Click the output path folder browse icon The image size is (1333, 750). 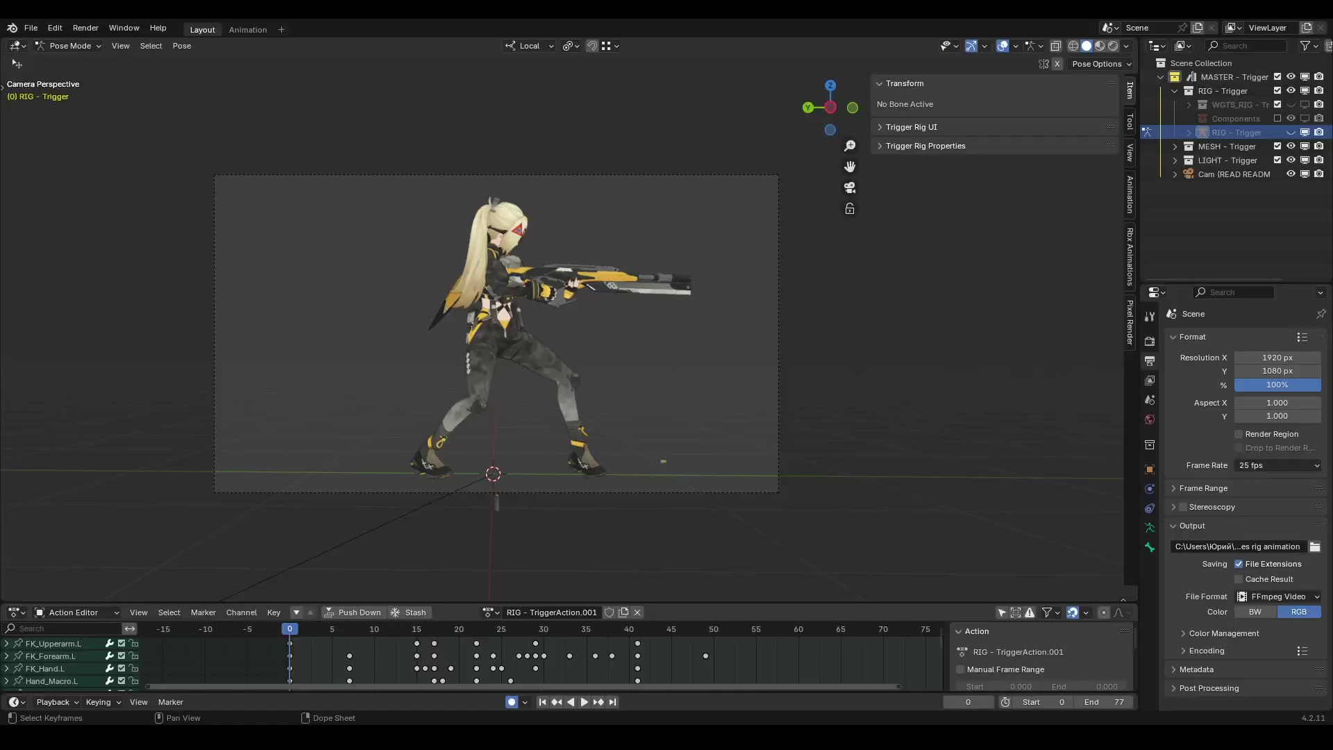click(1315, 547)
